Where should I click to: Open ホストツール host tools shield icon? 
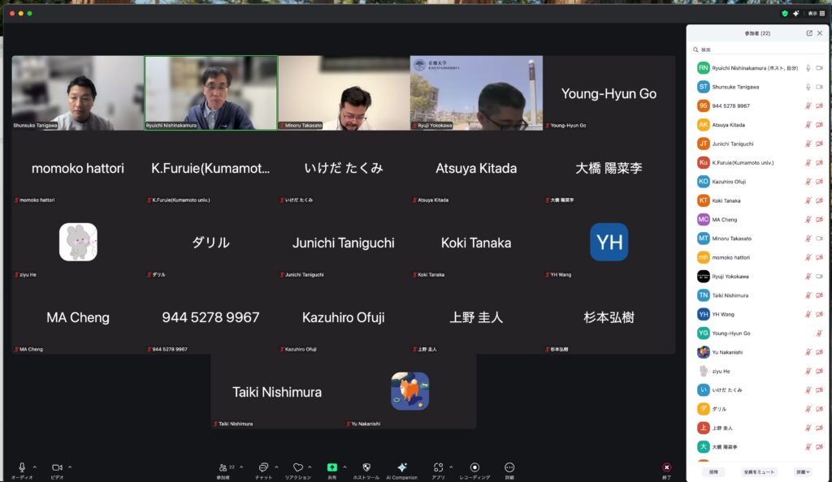tap(366, 468)
